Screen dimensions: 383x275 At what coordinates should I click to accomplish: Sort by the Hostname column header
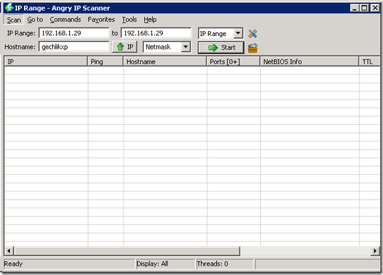tap(165, 61)
